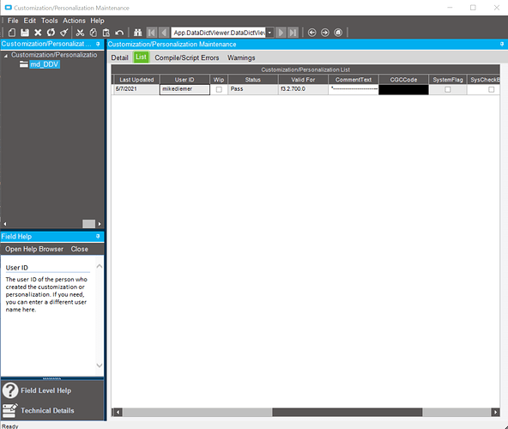Click the New document toolbar icon
The height and width of the screenshot is (429, 508).
(12, 33)
